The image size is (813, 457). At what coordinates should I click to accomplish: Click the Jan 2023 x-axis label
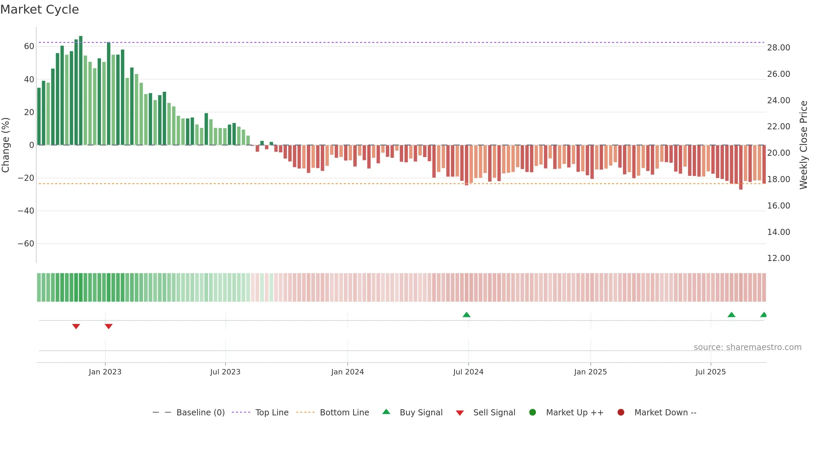pos(105,372)
